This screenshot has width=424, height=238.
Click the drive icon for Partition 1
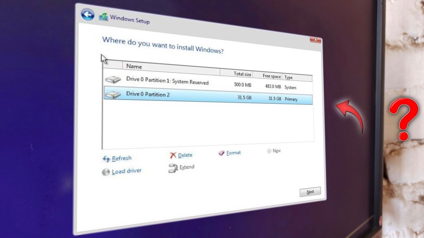114,79
